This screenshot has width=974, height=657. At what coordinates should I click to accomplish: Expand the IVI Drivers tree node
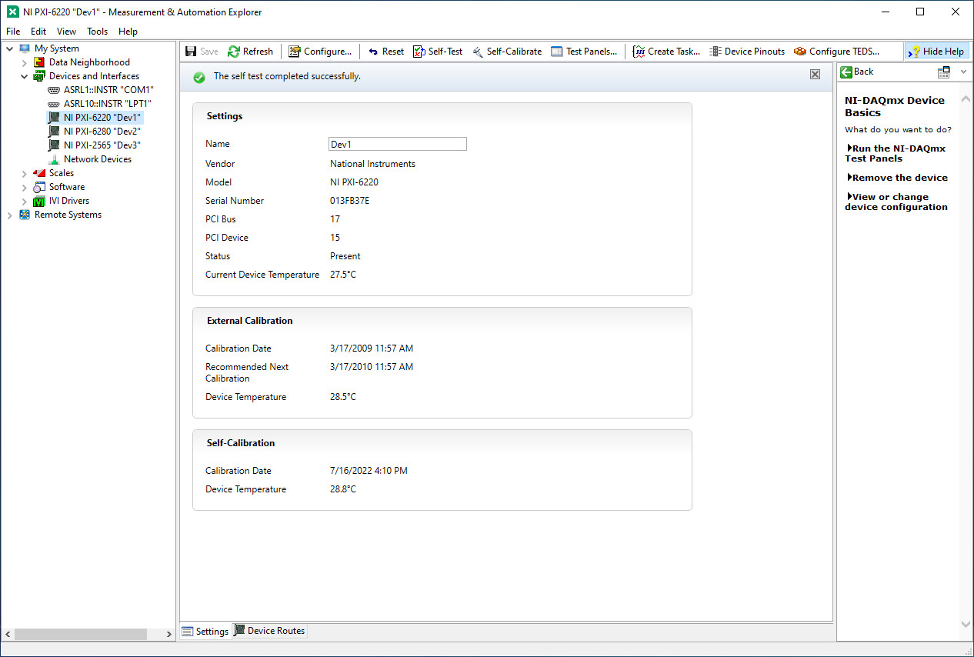point(25,201)
